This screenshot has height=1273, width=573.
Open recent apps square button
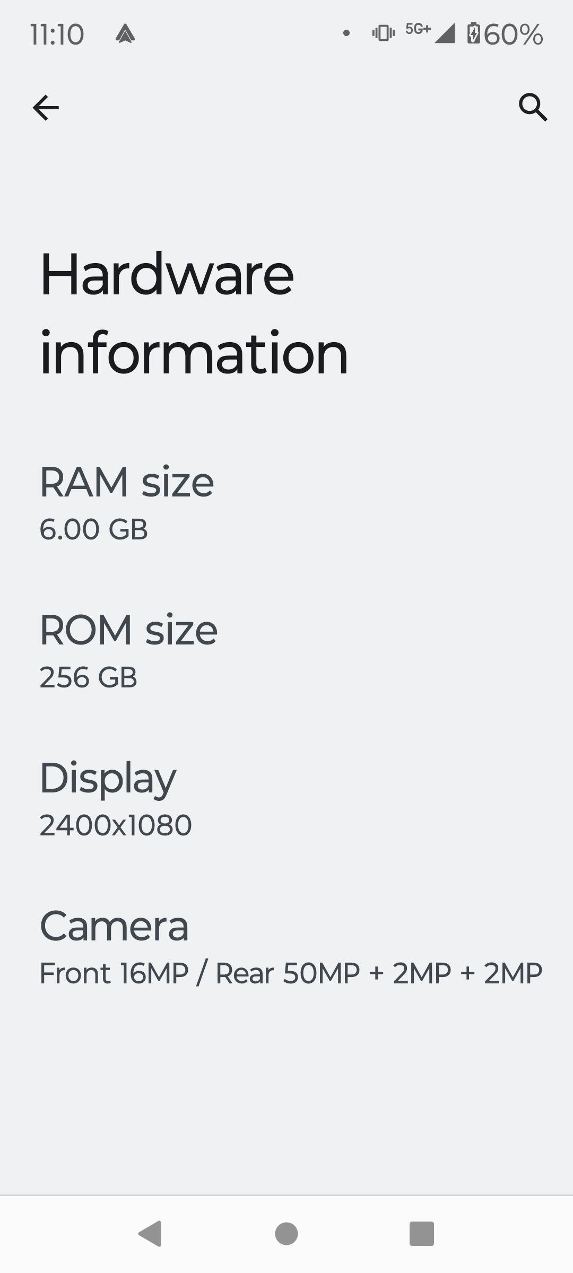pyautogui.click(x=422, y=1233)
